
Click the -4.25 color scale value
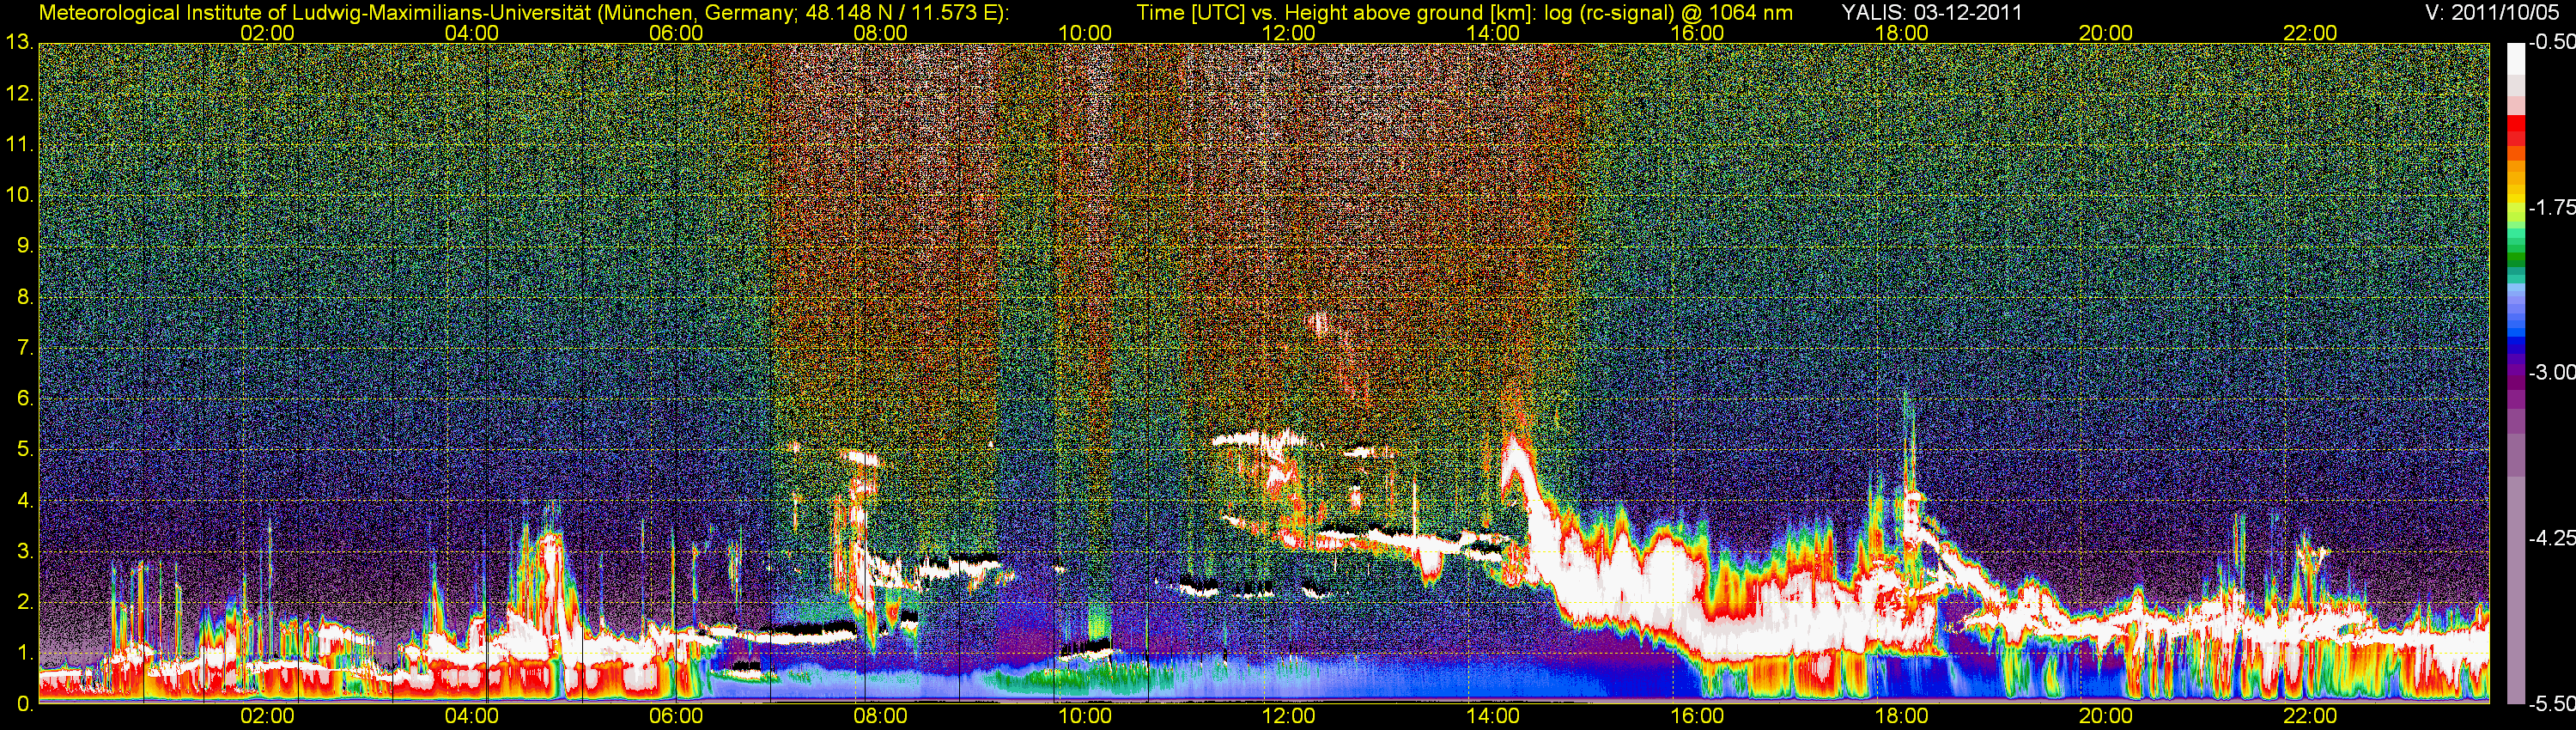(x=2551, y=538)
